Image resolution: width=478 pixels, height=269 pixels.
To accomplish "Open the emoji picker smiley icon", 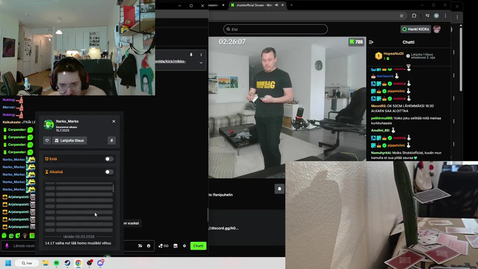I will [149, 246].
